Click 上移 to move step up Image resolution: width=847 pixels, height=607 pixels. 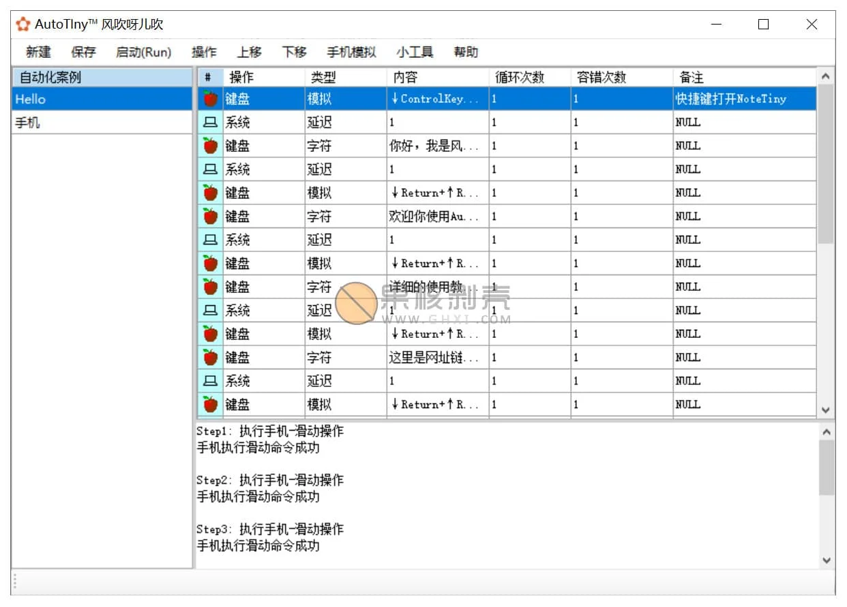249,52
